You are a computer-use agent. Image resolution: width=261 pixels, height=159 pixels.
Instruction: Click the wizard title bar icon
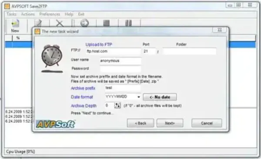click(x=37, y=31)
